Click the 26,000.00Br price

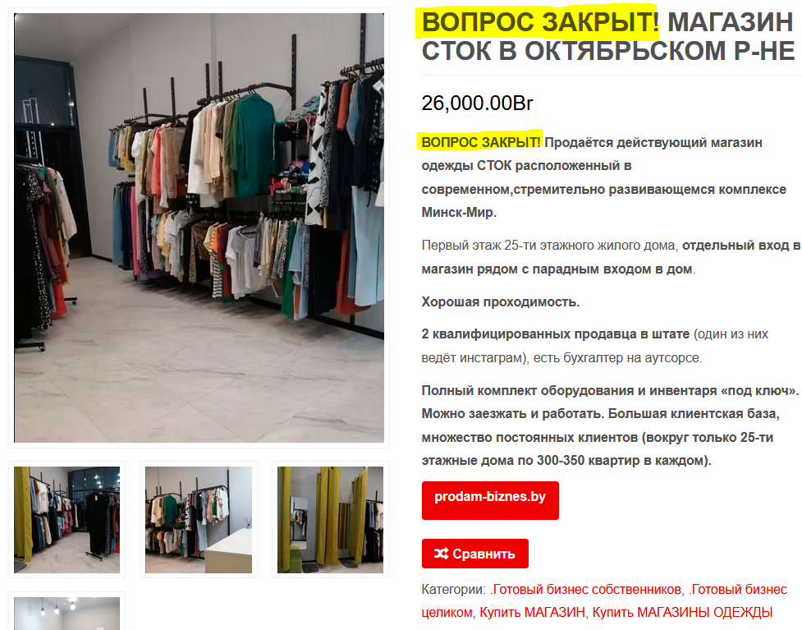click(x=477, y=103)
